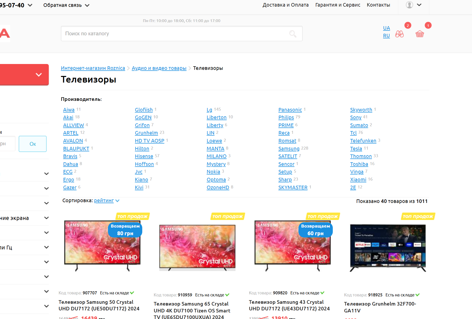Open Гарантия и Сервис page
The image size is (472, 319).
[x=338, y=5]
